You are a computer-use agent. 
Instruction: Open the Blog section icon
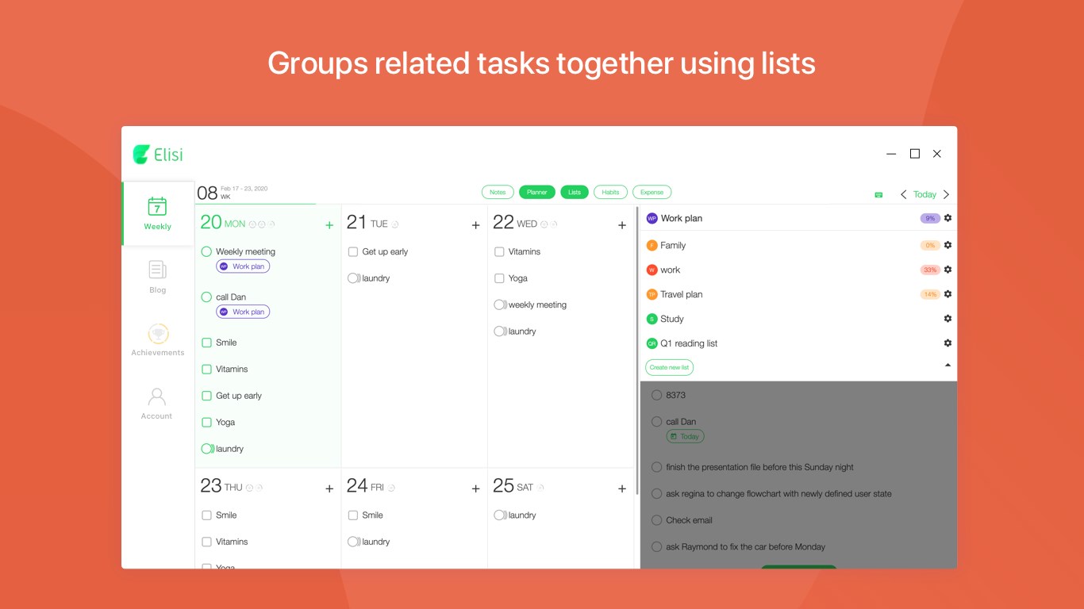157,270
